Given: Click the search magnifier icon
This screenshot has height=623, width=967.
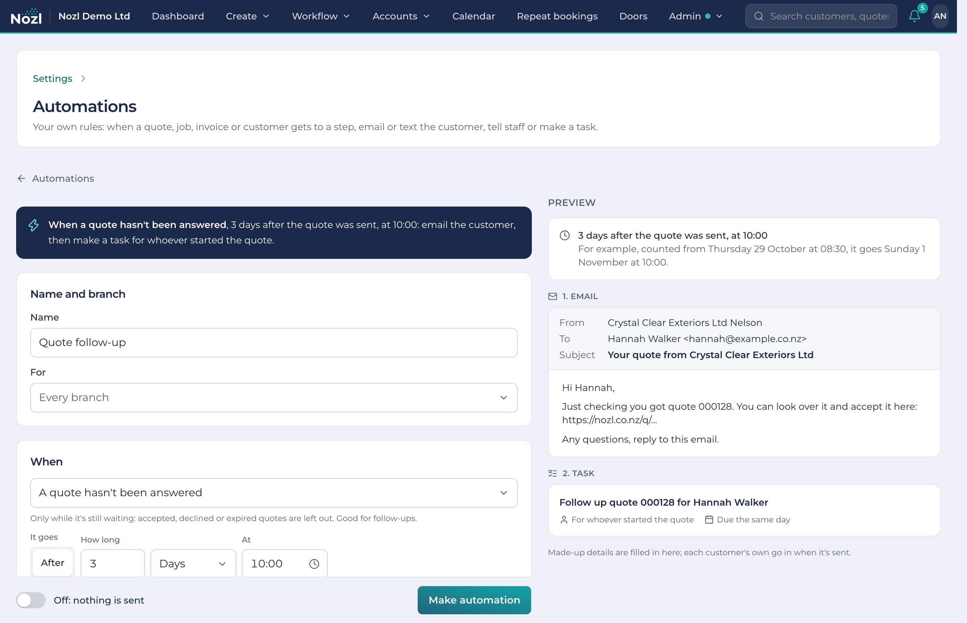Looking at the screenshot, I should tap(758, 16).
